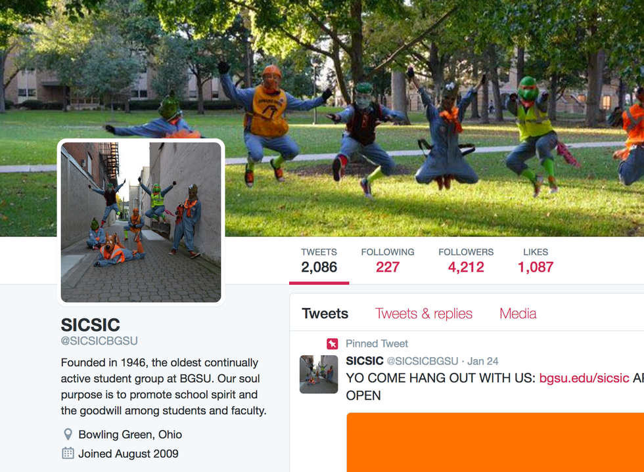Click the SICSIC profile name heading

[91, 325]
